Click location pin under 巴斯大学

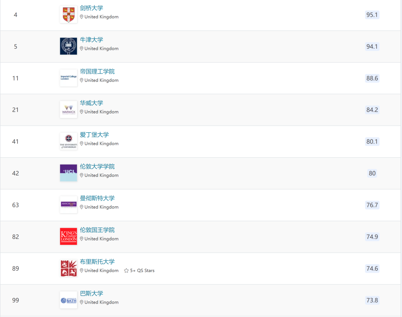pyautogui.click(x=82, y=303)
